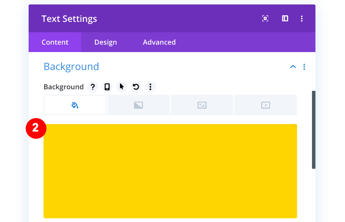Enable responsive phone icon for Background
Viewport: 345px width, 222px height.
tap(107, 87)
